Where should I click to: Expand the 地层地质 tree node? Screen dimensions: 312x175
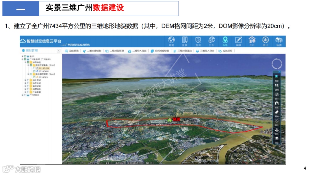pyautogui.click(x=25, y=89)
